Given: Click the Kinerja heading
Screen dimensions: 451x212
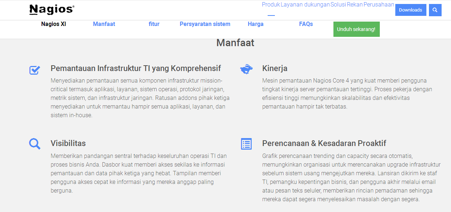Looking at the screenshot, I should pyautogui.click(x=275, y=69).
